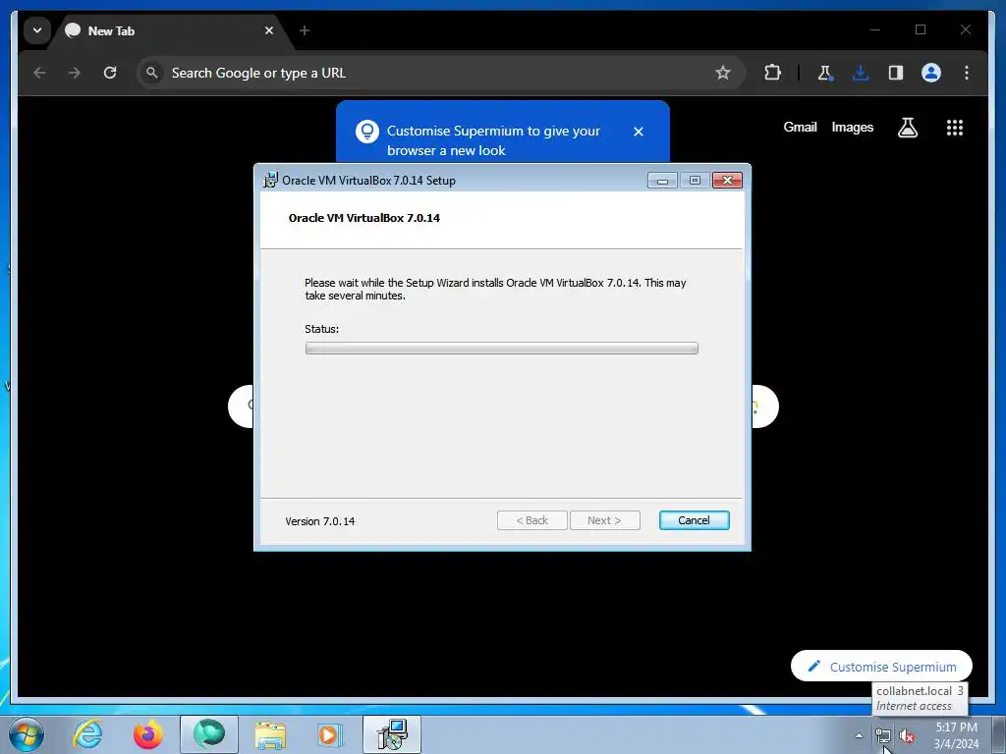Click the network tray icon
The width and height of the screenshot is (1006, 754).
coord(883,736)
